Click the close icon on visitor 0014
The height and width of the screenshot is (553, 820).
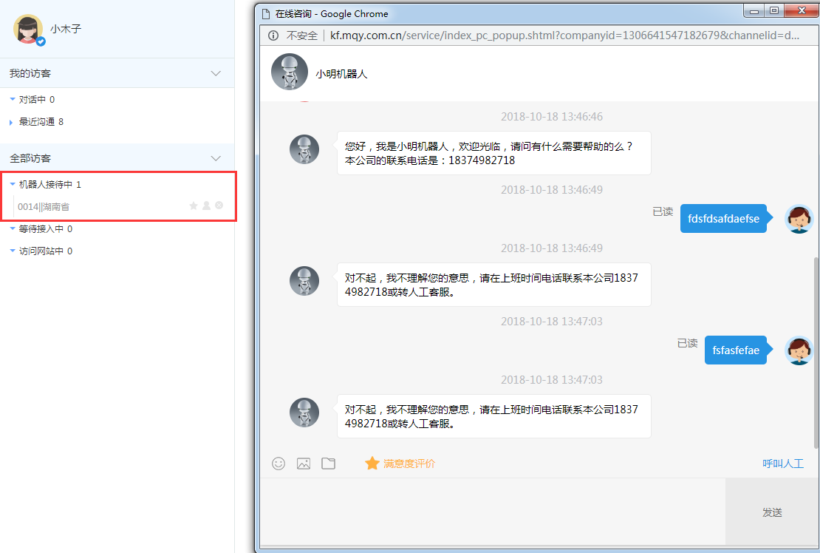pyautogui.click(x=219, y=206)
